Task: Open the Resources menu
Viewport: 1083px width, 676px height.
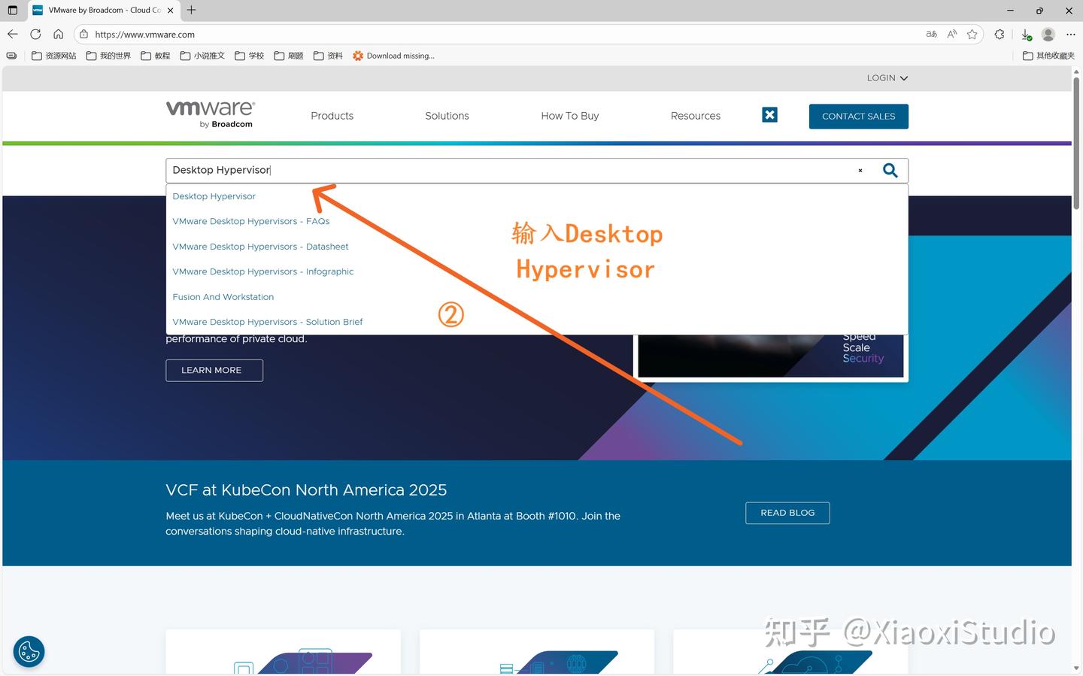Action: click(x=696, y=116)
